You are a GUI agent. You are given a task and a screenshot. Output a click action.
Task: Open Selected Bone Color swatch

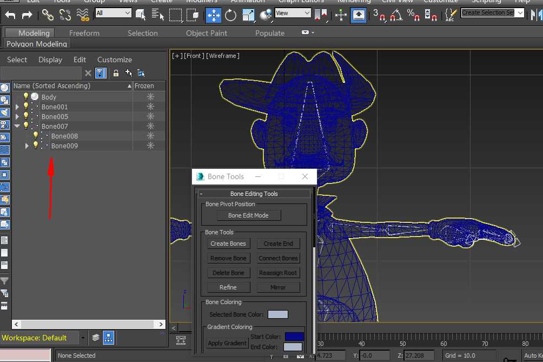[278, 314]
